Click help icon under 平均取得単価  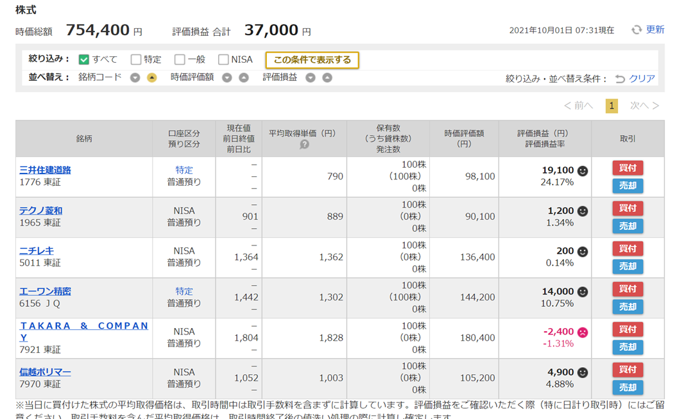[304, 144]
